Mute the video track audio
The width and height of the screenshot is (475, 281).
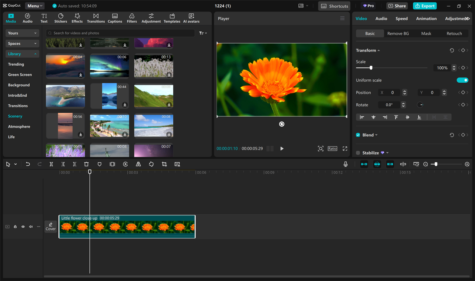pyautogui.click(x=31, y=227)
